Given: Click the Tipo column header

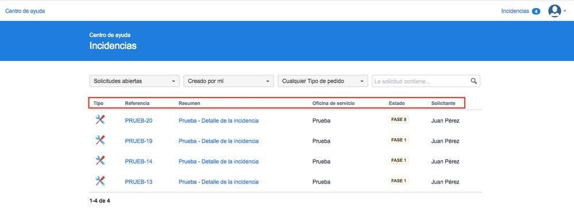Looking at the screenshot, I should tap(98, 103).
